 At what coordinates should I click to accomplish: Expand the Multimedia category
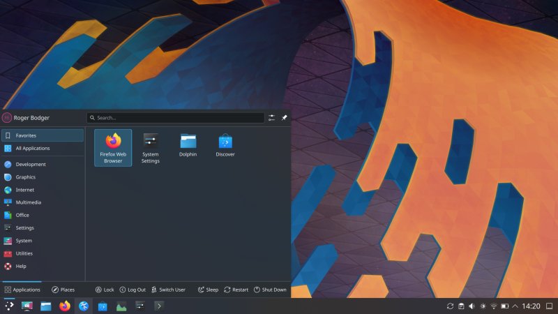28,202
